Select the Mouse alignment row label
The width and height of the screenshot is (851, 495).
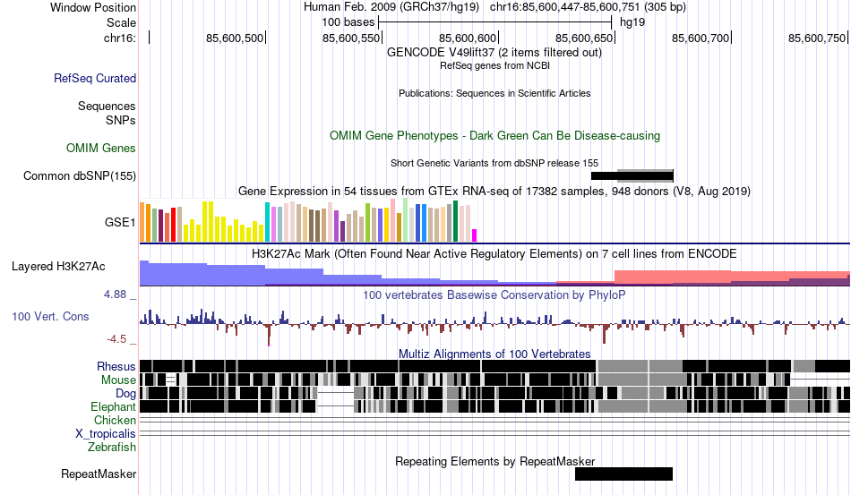point(118,380)
